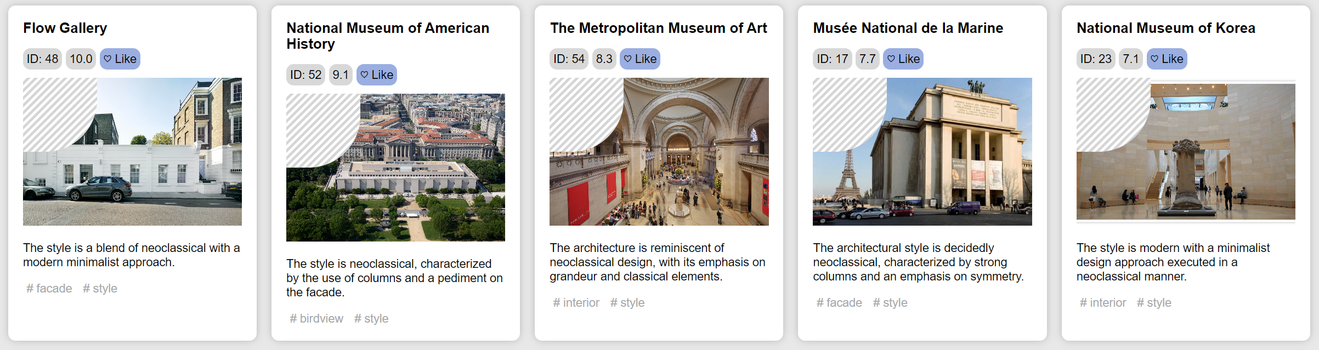Like the Flow Gallery card
Image resolution: width=1319 pixels, height=350 pixels.
[x=120, y=59]
